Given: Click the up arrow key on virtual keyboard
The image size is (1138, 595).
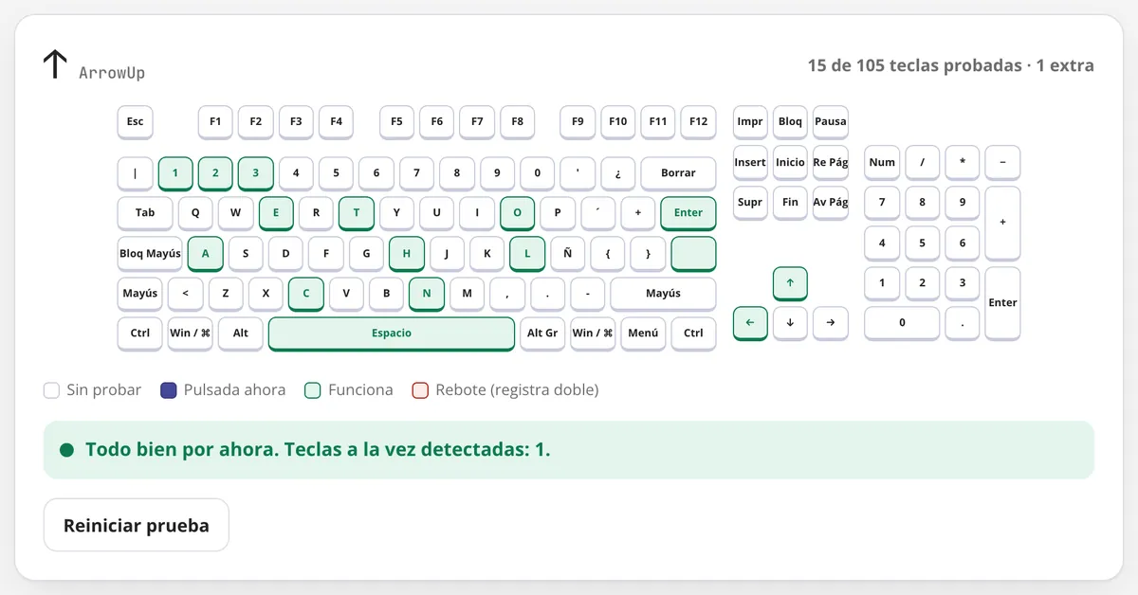Looking at the screenshot, I should (x=790, y=282).
